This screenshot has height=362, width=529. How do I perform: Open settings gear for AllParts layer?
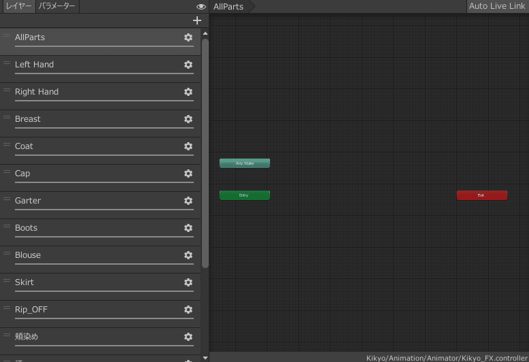188,37
